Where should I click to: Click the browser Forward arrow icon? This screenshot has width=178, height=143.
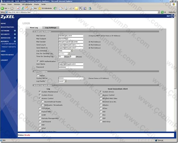12,8
